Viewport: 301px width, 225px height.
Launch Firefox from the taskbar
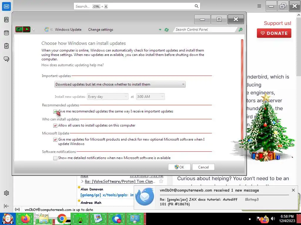point(25,219)
